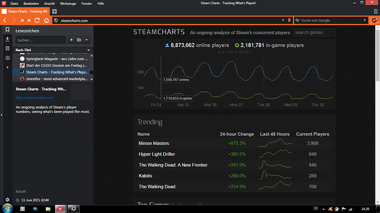This screenshot has height=213, width=380.
Task: Focus the 'search games' input field
Action: tap(314, 32)
